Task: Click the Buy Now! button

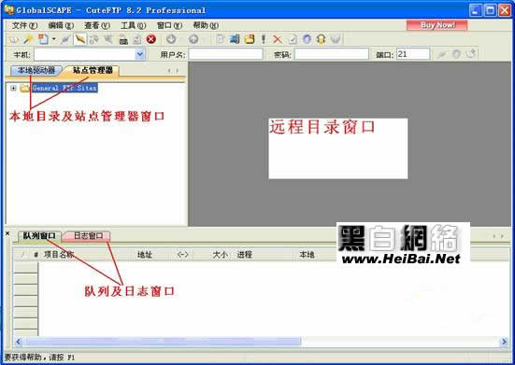Action: [x=436, y=25]
